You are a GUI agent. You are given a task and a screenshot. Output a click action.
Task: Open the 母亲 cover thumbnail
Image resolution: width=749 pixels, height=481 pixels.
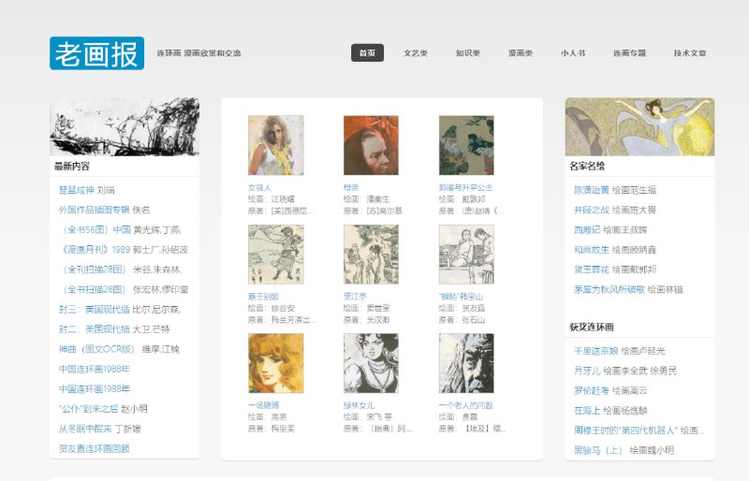[371, 145]
